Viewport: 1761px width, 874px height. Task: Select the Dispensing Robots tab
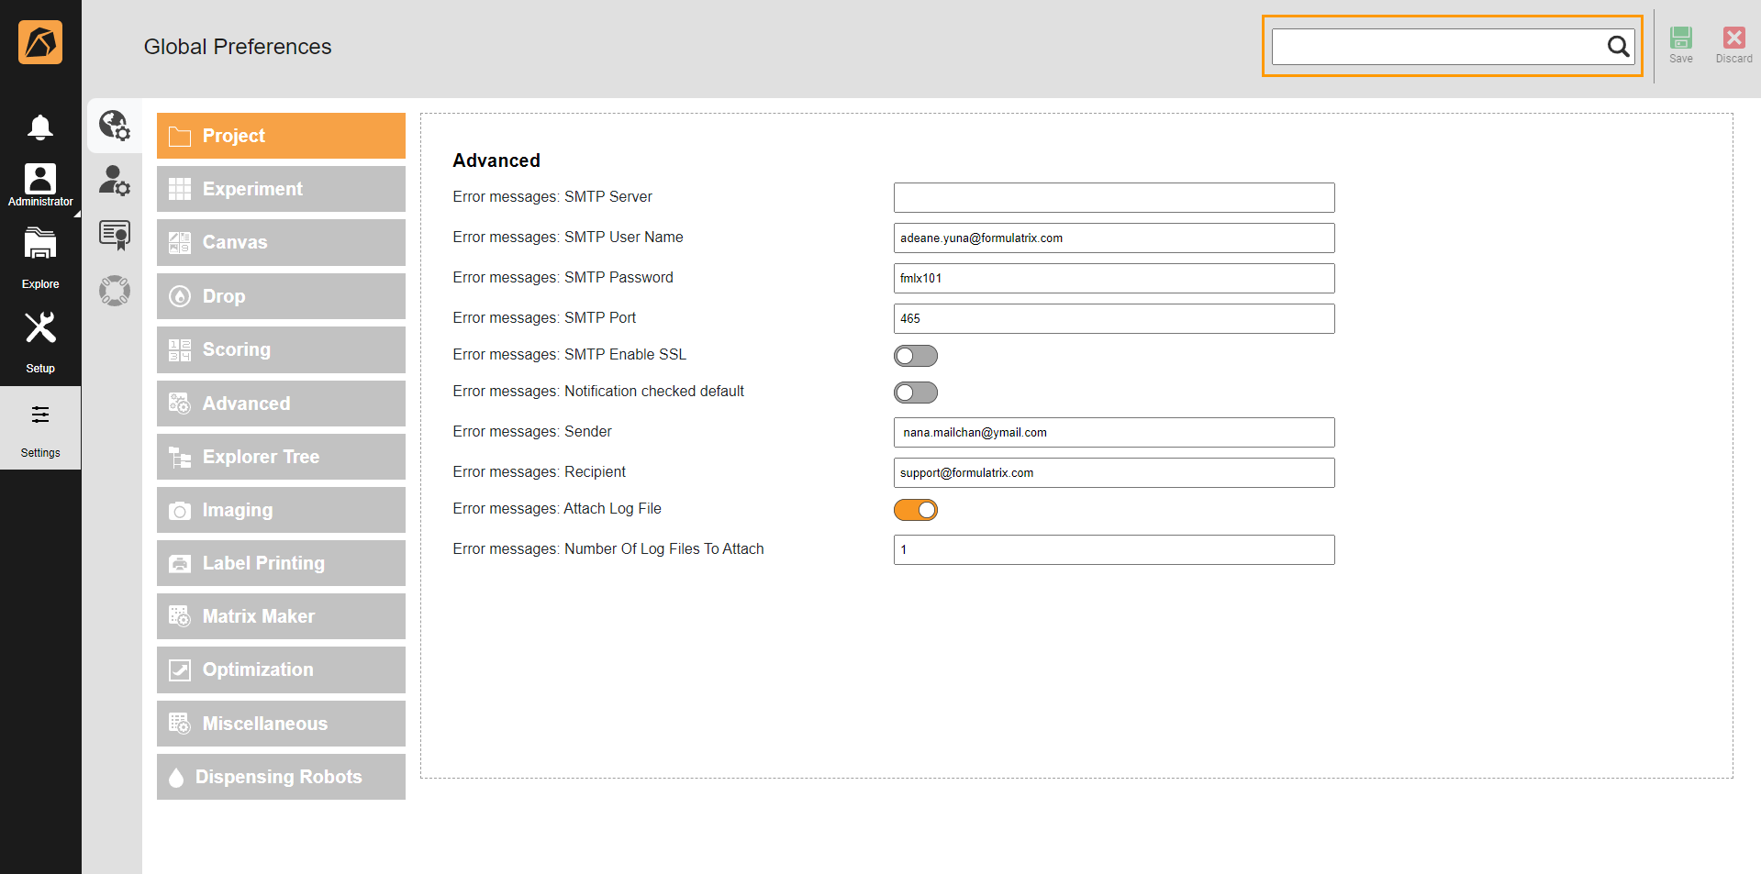[x=281, y=777]
